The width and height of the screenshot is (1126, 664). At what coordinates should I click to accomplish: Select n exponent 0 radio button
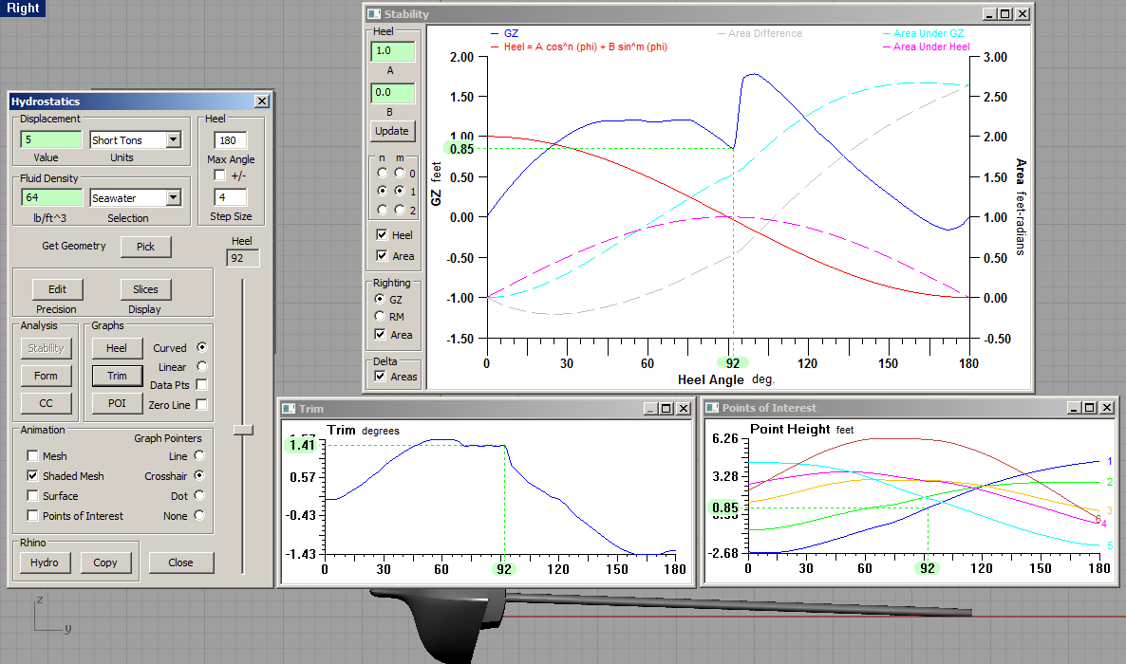click(382, 173)
